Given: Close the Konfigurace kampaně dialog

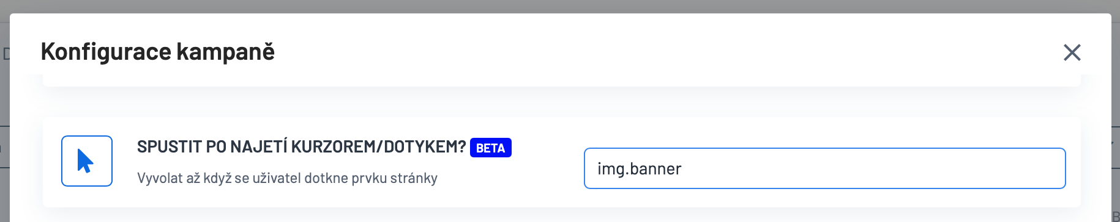Looking at the screenshot, I should coord(1072,52).
